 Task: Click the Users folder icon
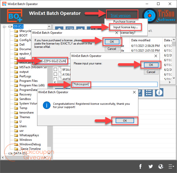pos(16,126)
